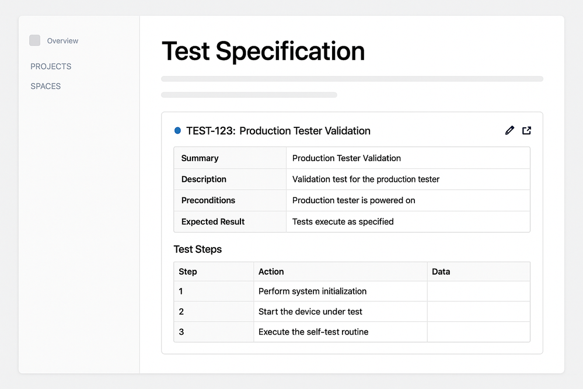This screenshot has width=583, height=389.
Task: Click the blue status dot beside TEST-123
Action: point(177,131)
